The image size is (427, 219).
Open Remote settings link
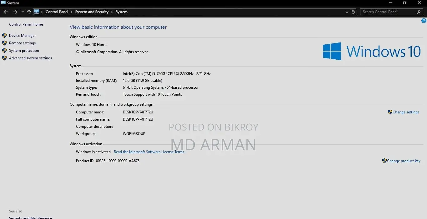point(22,43)
